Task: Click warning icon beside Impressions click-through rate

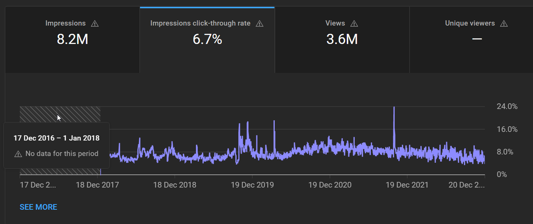Action: 260,24
